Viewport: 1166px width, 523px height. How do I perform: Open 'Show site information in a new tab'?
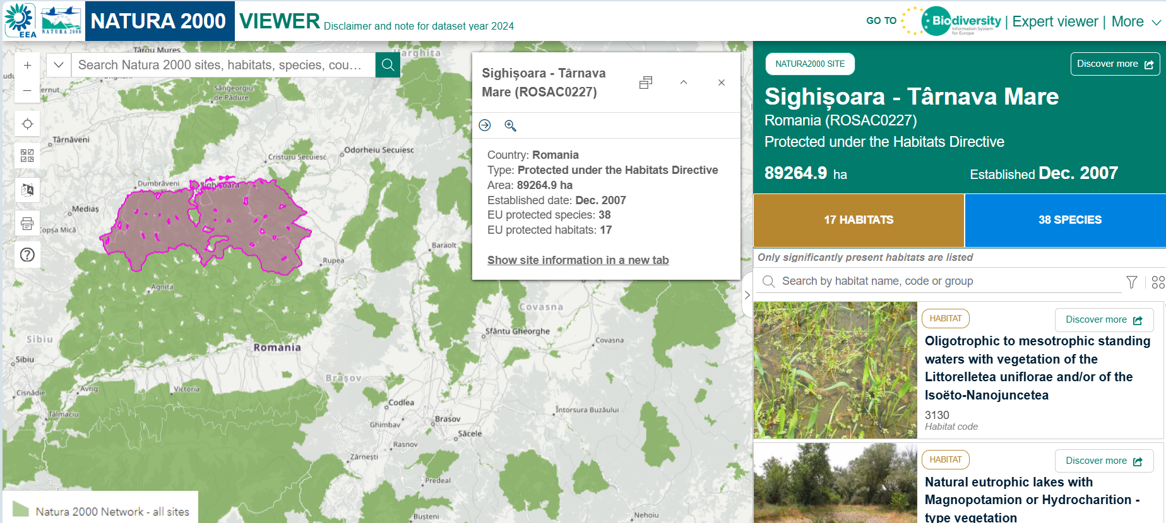pos(578,260)
